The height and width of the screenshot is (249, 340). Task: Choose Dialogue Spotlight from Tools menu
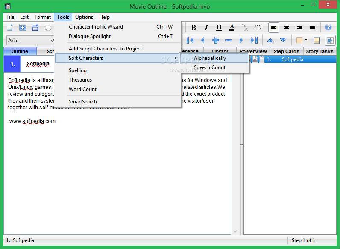(x=118, y=36)
